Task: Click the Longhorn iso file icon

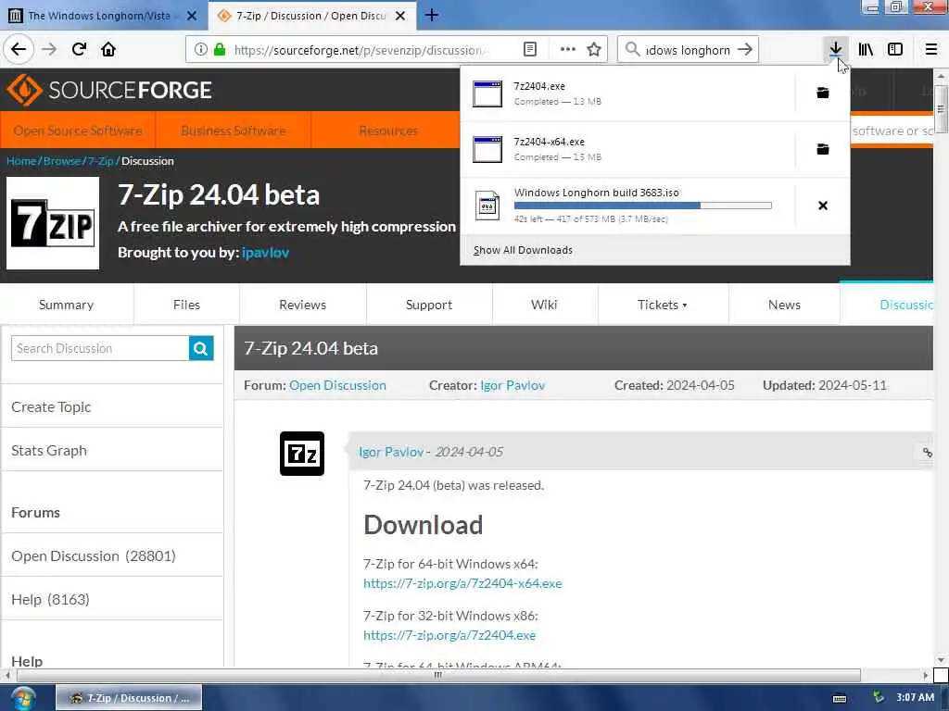Action: 487,206
